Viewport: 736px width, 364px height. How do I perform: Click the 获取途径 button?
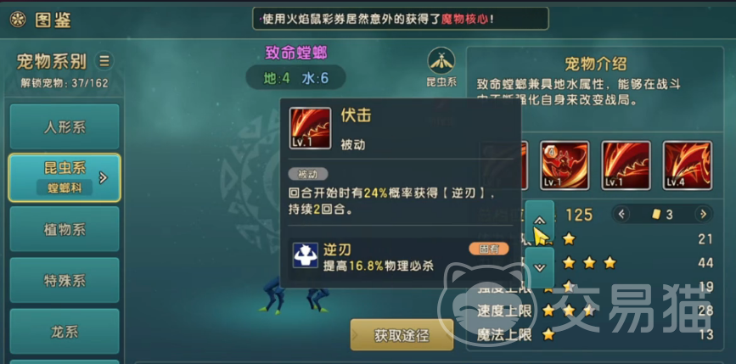[402, 335]
